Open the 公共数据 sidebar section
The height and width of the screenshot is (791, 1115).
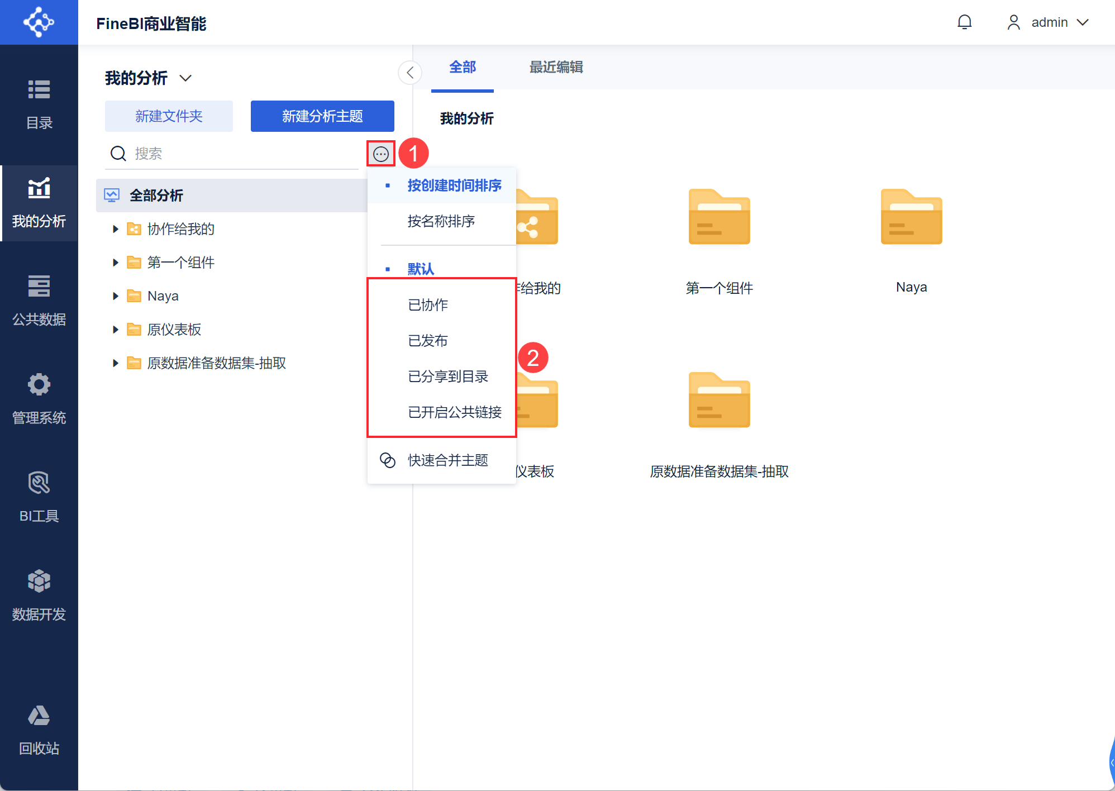coord(39,302)
